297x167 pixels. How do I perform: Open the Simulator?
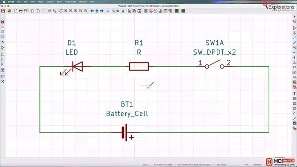(x=155, y=11)
